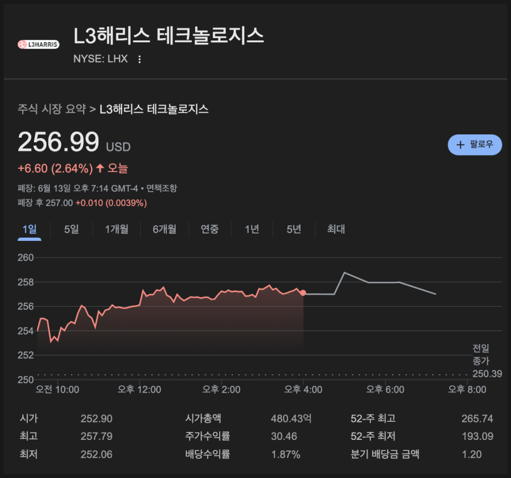Follow the stock with 팔로우 button
The width and height of the screenshot is (511, 478).
pos(474,145)
